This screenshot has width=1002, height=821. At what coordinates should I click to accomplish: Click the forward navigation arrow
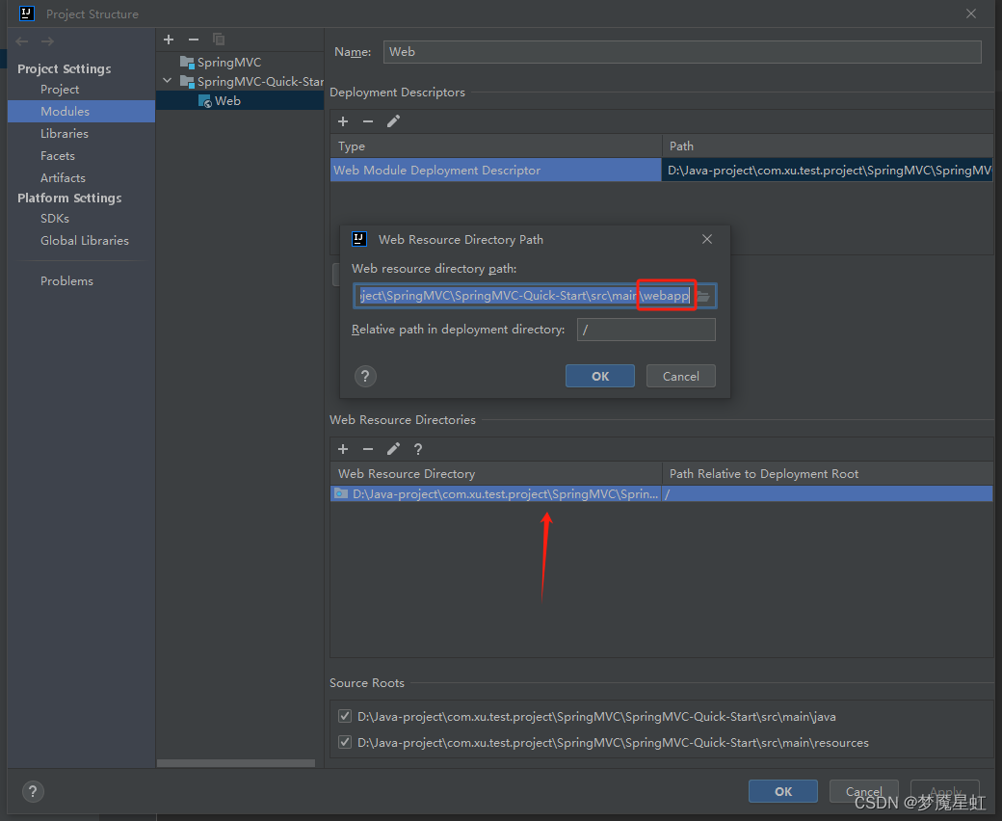click(47, 41)
